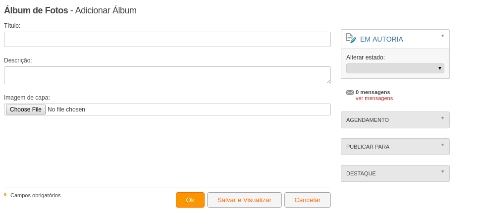Open the Alterar estado dropdown

coord(395,68)
